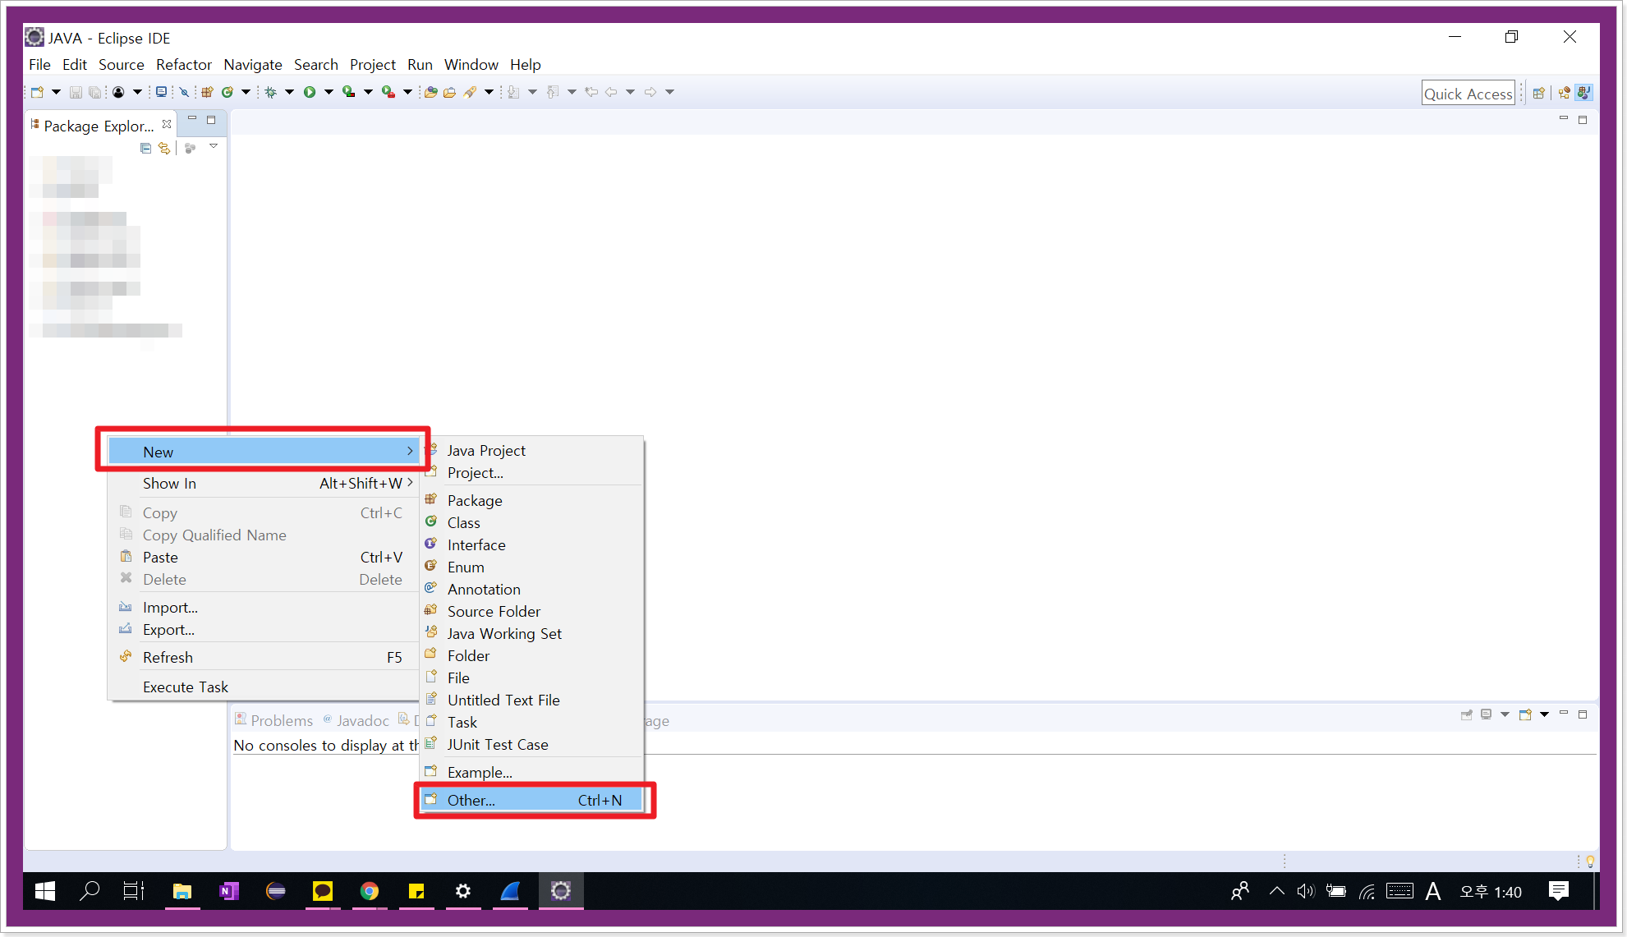Switch to the Javadoc tab
This screenshot has width=1627, height=937.
tap(356, 720)
